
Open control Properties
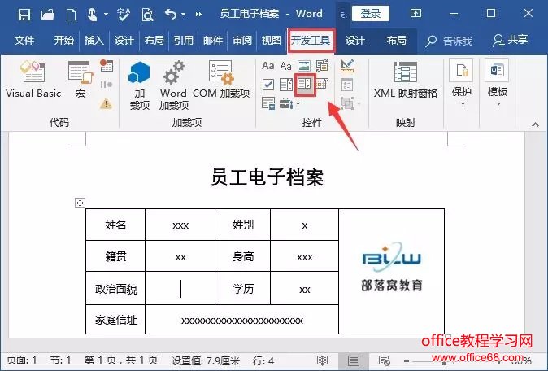(347, 85)
